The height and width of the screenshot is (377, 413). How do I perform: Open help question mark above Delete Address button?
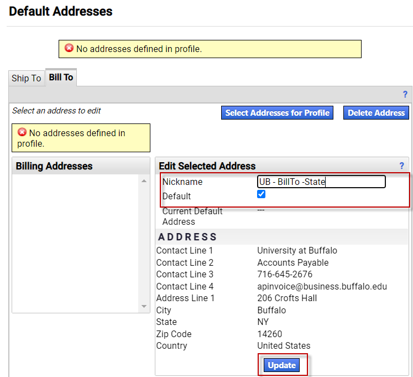[405, 95]
